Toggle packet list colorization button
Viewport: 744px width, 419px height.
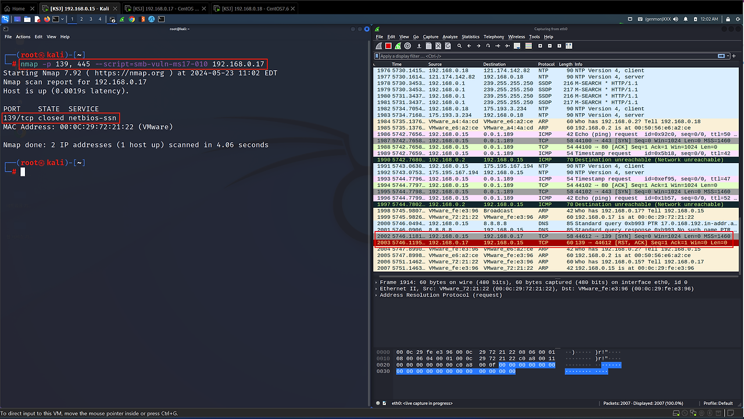click(x=528, y=46)
